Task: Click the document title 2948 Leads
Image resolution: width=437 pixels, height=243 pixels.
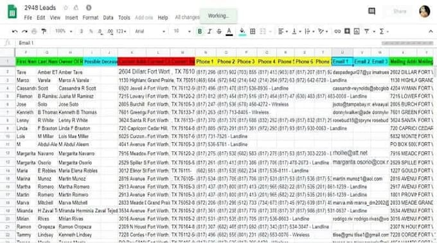Action: (40, 8)
